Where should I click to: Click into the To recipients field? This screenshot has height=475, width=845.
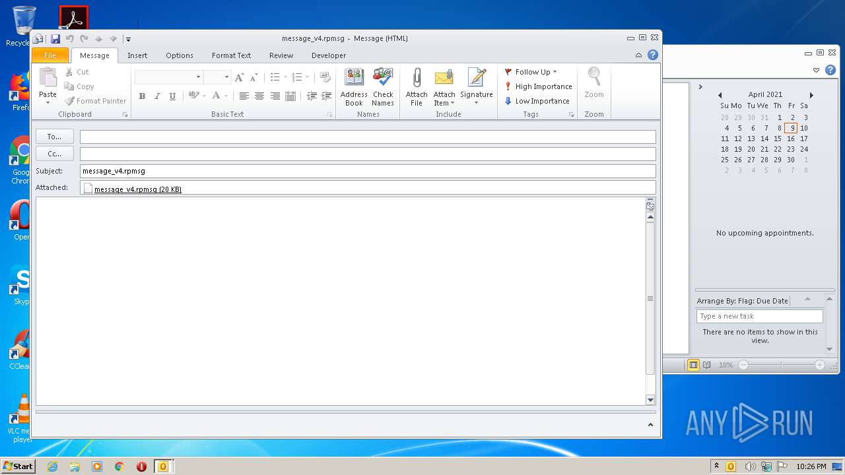click(368, 137)
